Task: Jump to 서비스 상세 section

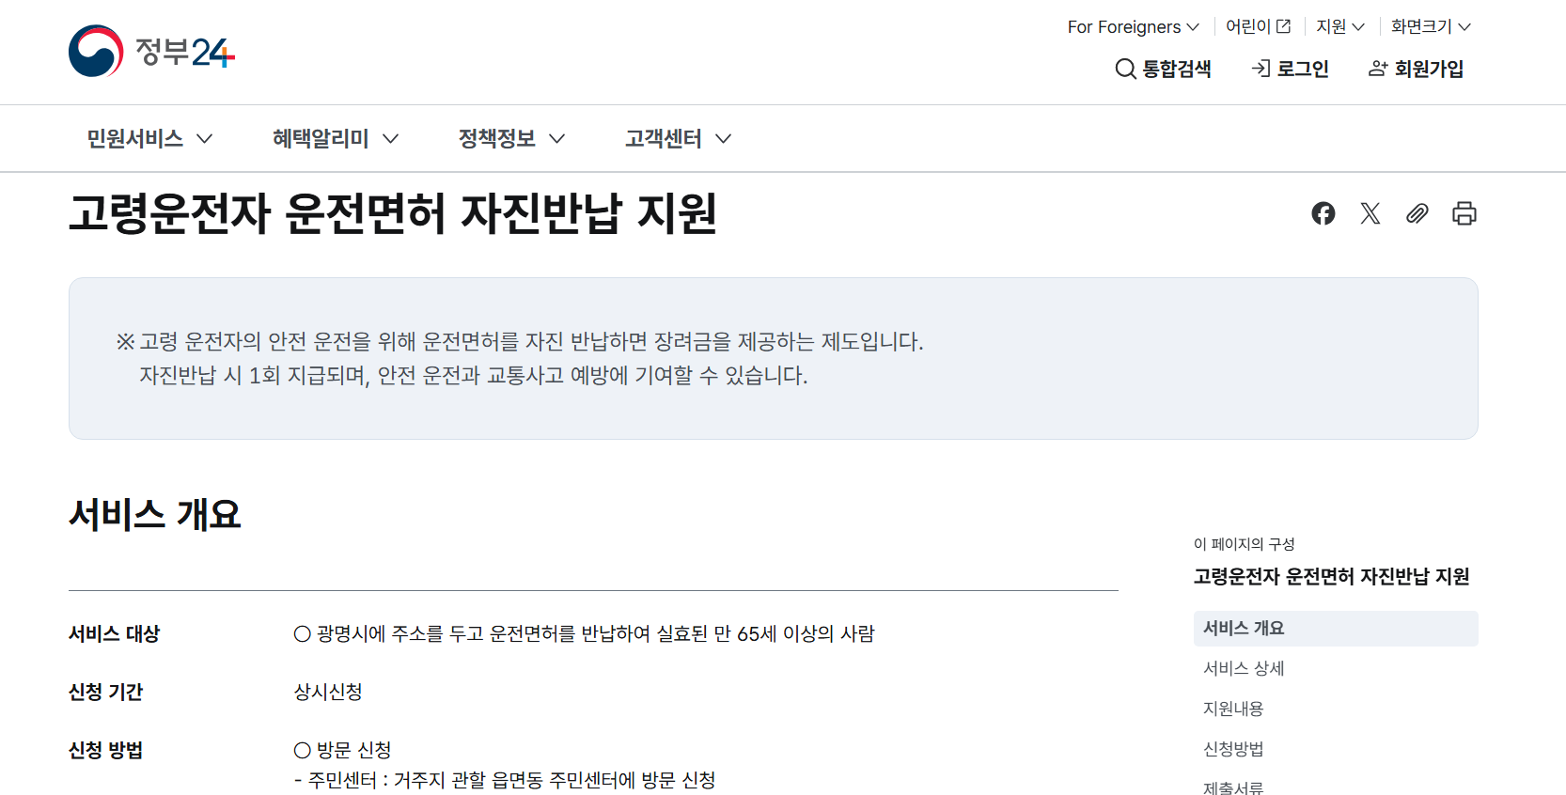Action: [1244, 668]
